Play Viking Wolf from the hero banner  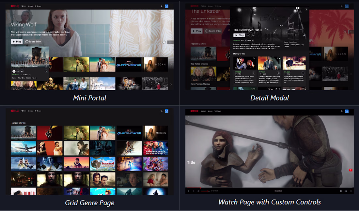tap(17, 42)
